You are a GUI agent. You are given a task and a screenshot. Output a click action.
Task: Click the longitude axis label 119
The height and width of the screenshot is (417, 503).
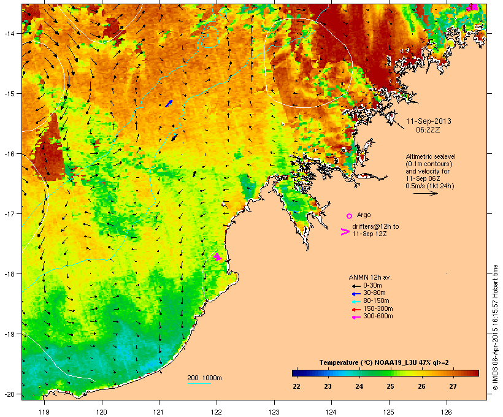click(x=44, y=412)
